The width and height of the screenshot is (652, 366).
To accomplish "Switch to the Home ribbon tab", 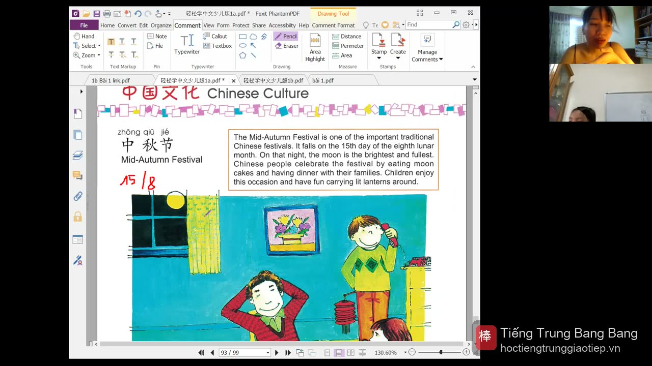I will click(x=107, y=25).
